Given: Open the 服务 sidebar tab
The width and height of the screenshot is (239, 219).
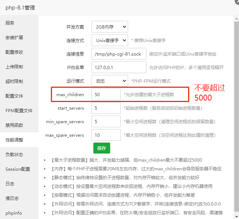Looking at the screenshot, I should click(10, 23).
